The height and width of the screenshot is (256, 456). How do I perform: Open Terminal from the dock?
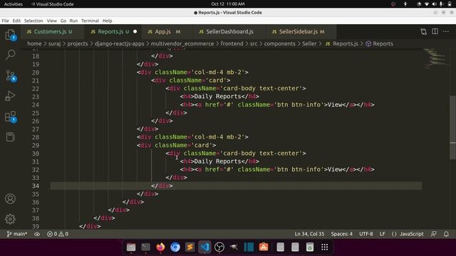coord(145,247)
